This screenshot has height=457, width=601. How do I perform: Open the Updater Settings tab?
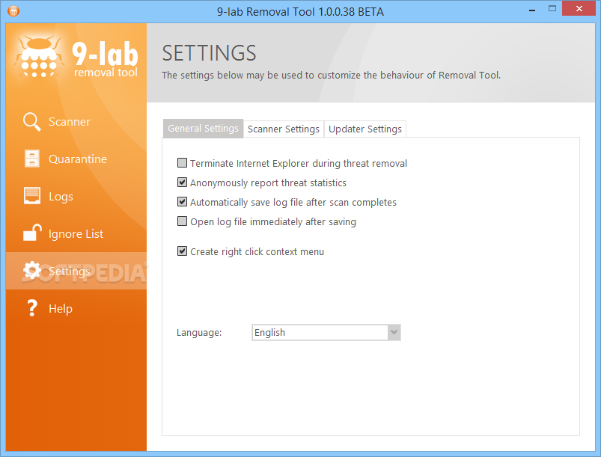point(365,129)
